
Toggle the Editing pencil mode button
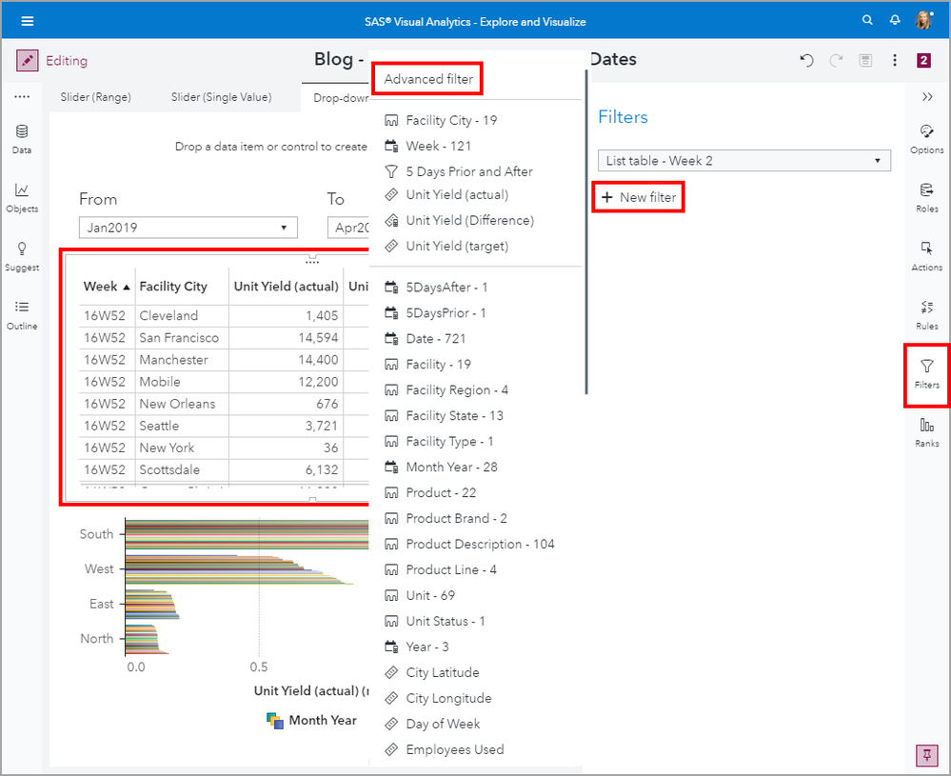27,61
